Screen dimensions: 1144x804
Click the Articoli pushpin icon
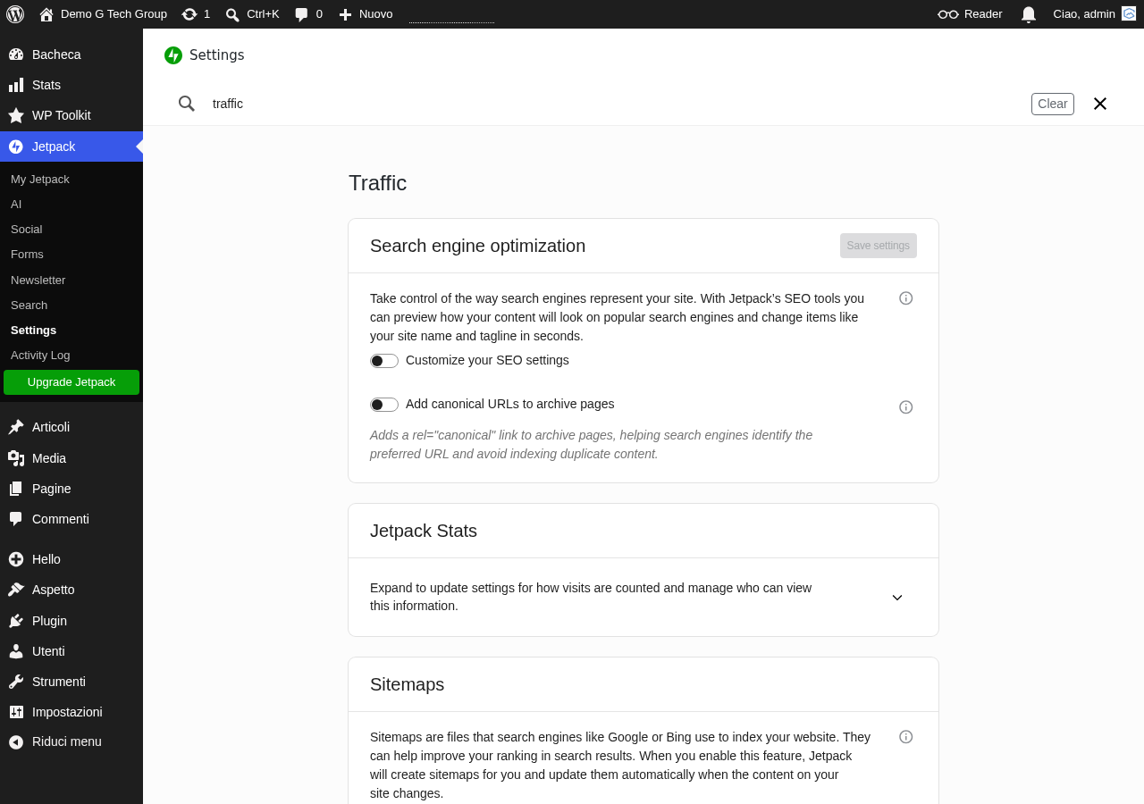click(x=16, y=427)
